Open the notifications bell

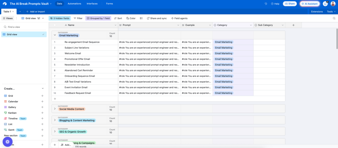tap(325, 4)
